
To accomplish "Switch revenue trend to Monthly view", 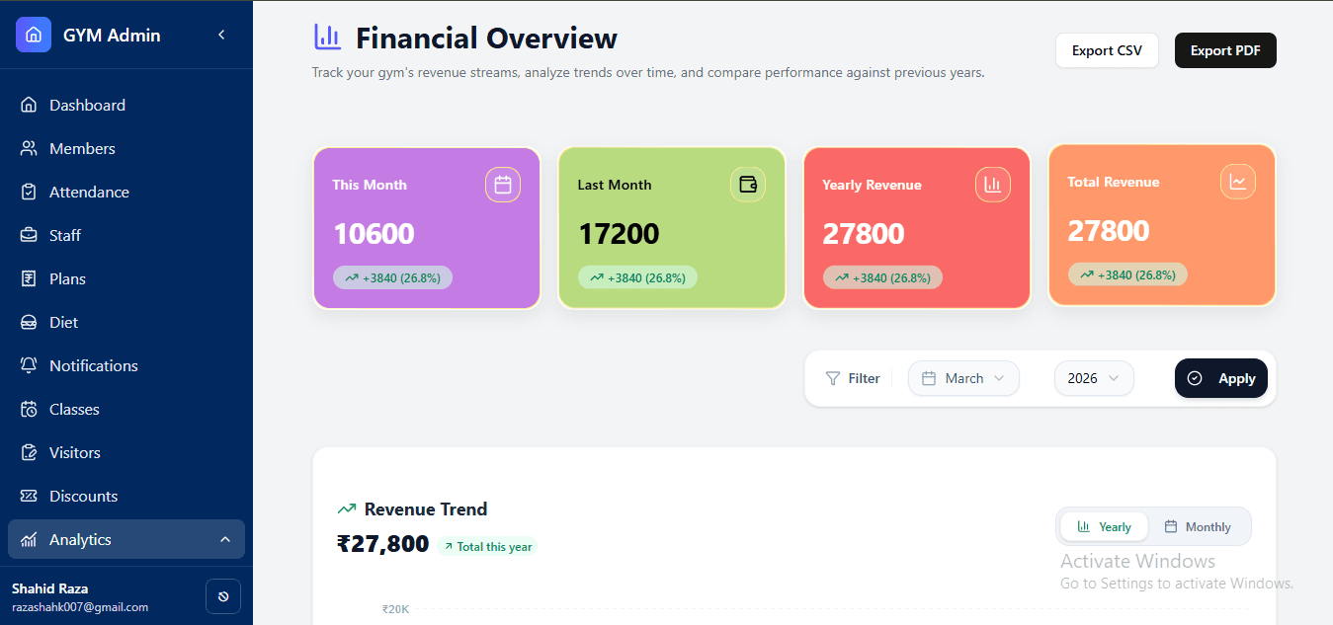I will pos(1200,526).
